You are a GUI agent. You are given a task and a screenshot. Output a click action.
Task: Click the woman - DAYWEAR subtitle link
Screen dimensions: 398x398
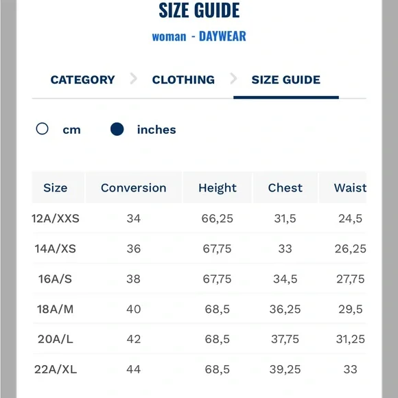point(199,36)
